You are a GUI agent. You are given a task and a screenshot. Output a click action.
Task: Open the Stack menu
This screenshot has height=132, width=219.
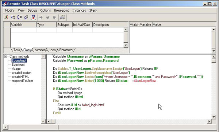coord(93,11)
